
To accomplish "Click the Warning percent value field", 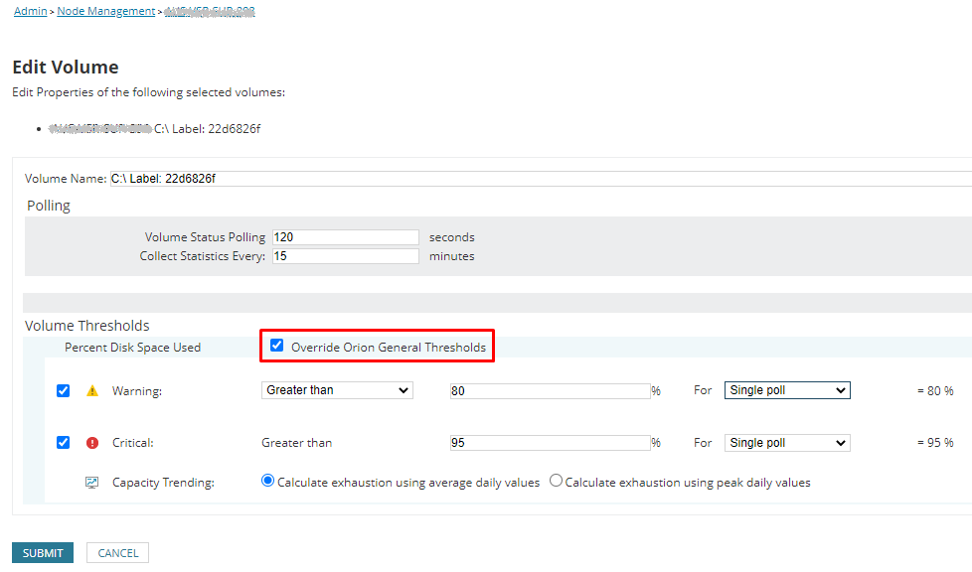I will (551, 391).
